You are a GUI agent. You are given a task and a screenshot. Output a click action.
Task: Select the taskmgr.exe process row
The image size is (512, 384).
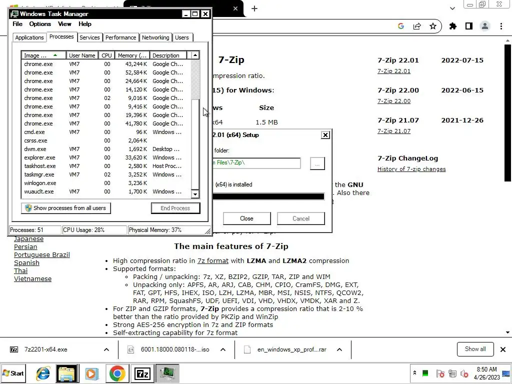tap(106, 174)
